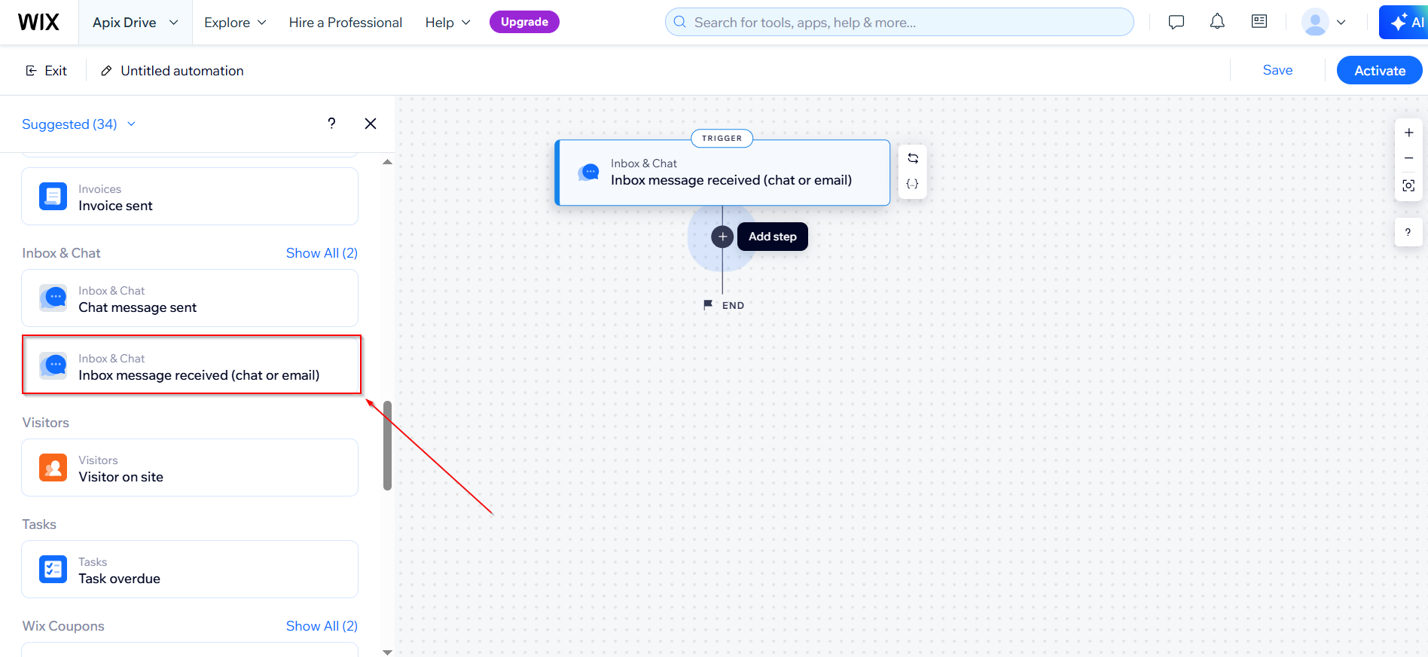Click the Explore menu chevron

coord(261,23)
